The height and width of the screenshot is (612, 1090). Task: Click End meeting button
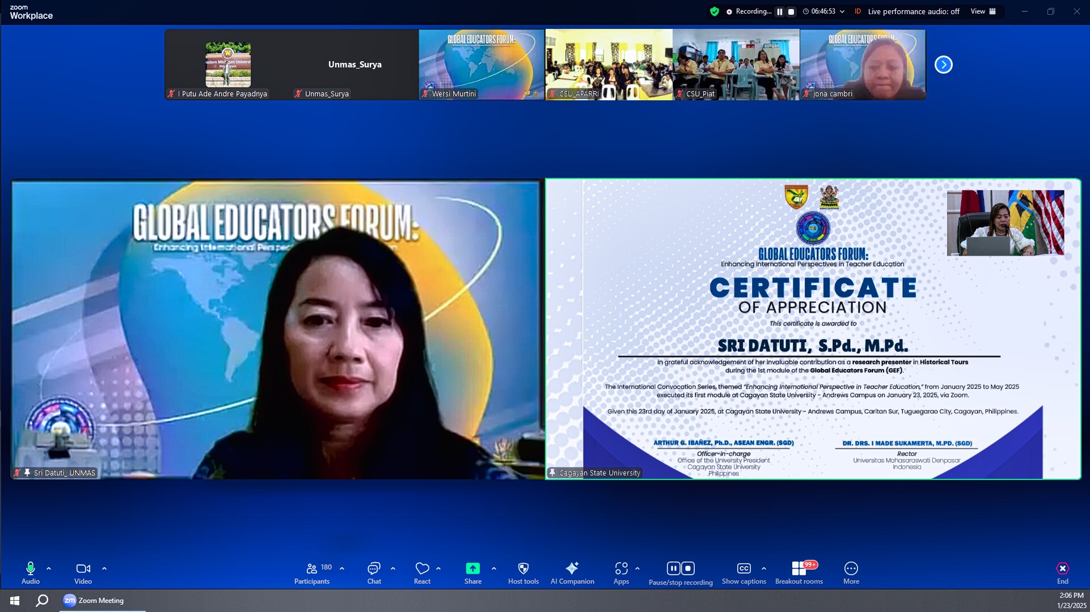pos(1063,572)
